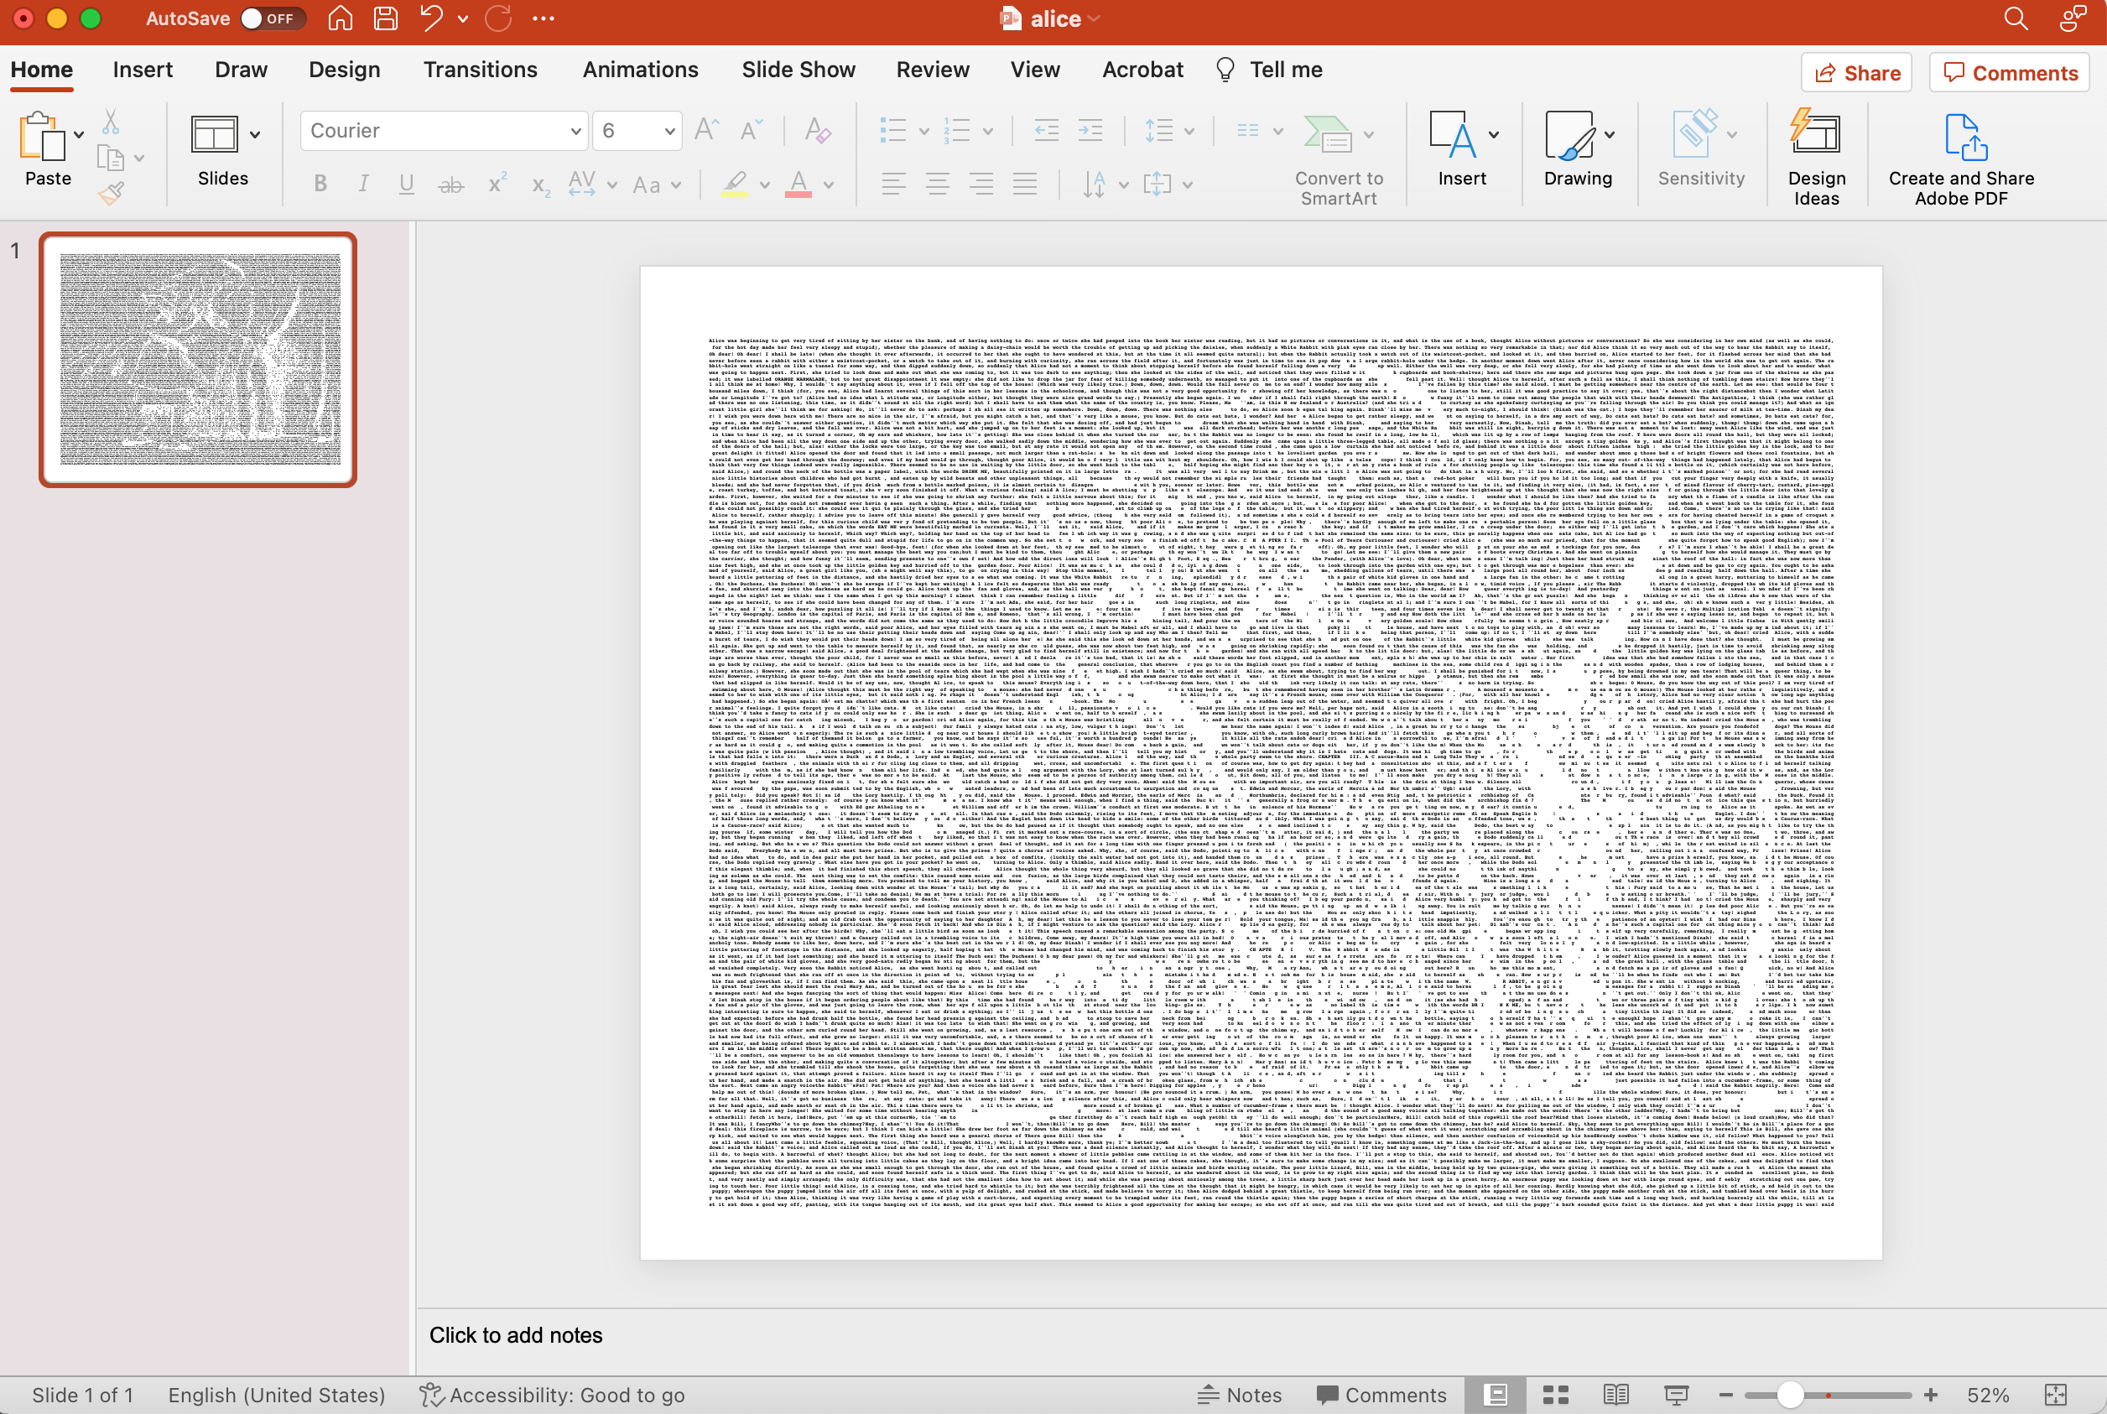Toggle Strikethrough text formatting
This screenshot has width=2107, height=1414.
pos(450,188)
